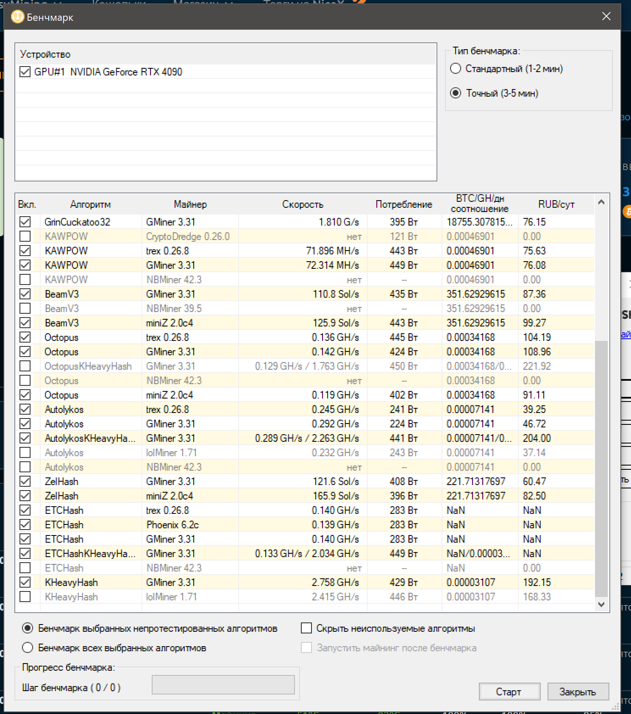Screen dimensions: 631x714
Task: Sort by Скорость column header
Action: [303, 204]
